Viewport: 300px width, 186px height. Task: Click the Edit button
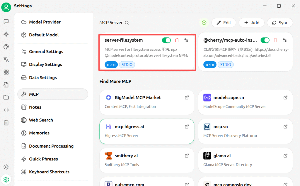pos(224,23)
